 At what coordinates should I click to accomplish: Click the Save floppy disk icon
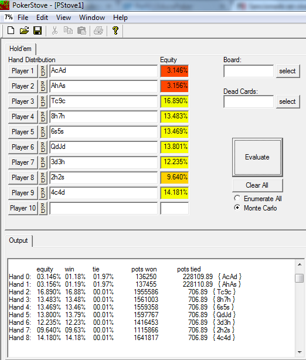38,30
